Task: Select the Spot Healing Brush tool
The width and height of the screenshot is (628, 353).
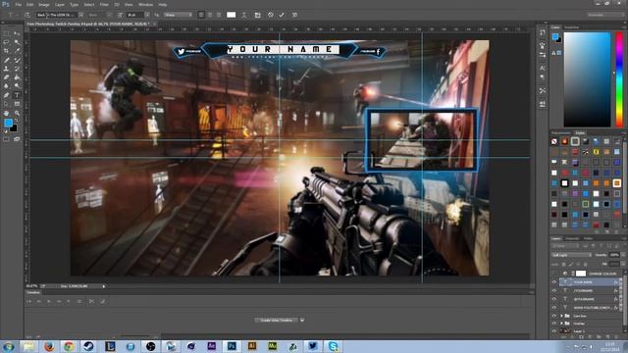Action: pos(7,60)
